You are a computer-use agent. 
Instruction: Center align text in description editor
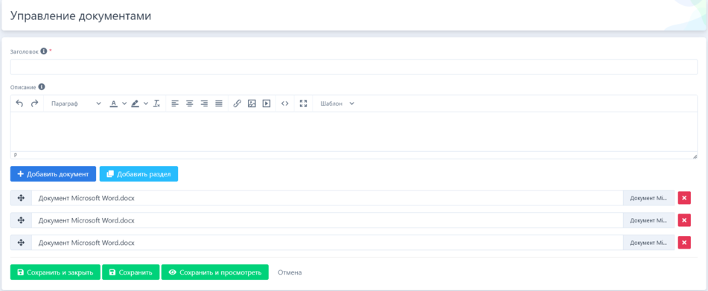click(190, 103)
